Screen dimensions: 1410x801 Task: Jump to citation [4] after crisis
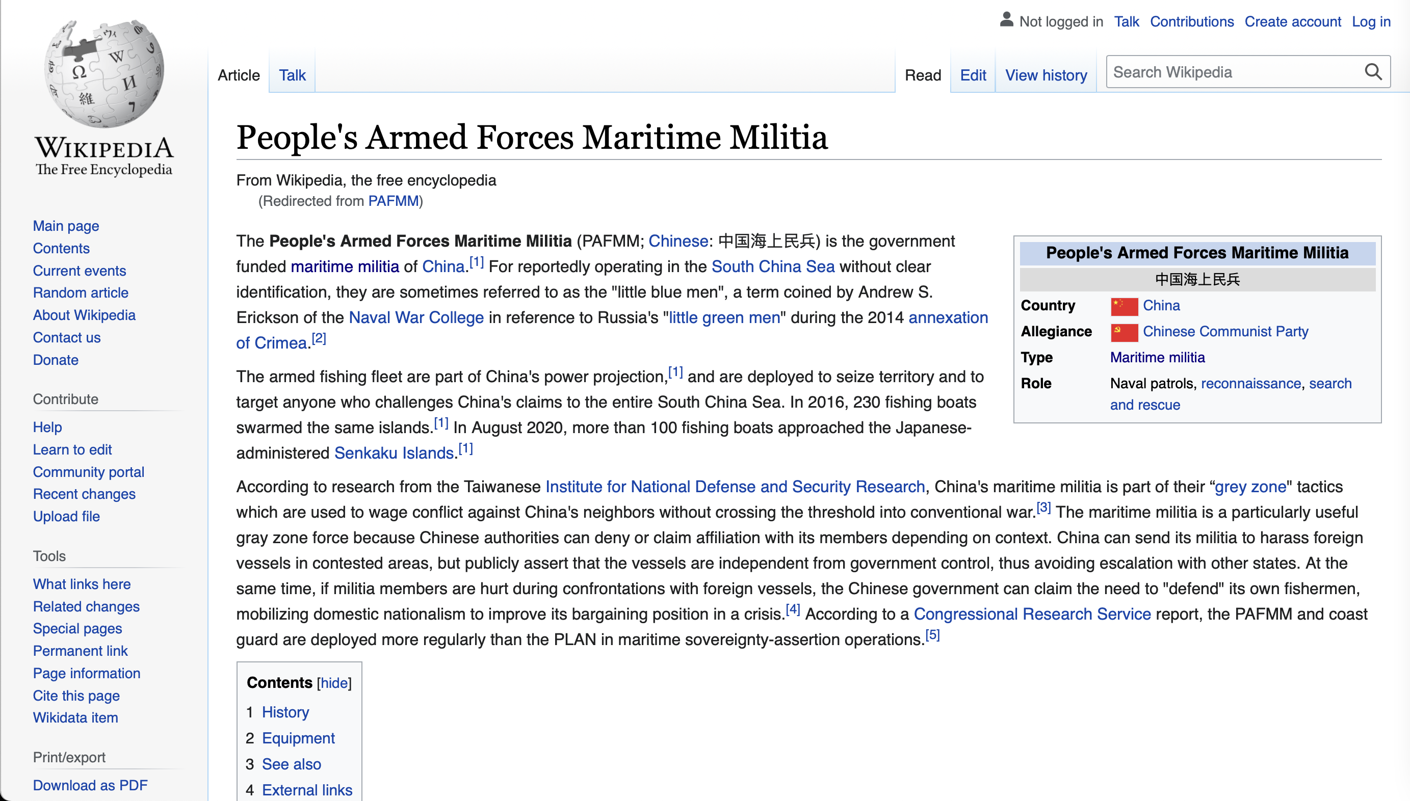[793, 609]
